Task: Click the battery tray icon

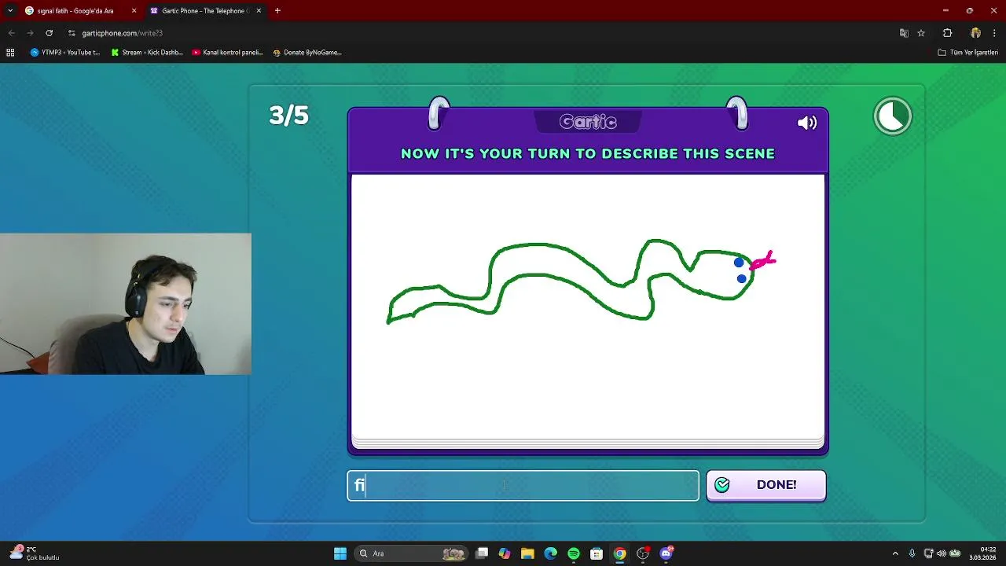Action: point(954,553)
